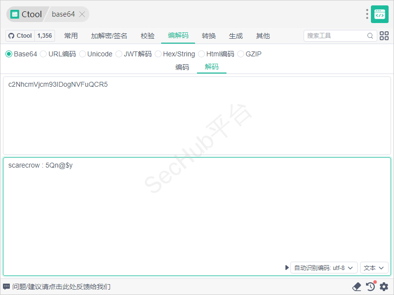The height and width of the screenshot is (295, 394).
Task: Open the 文本 output type dropdown
Action: (374, 268)
